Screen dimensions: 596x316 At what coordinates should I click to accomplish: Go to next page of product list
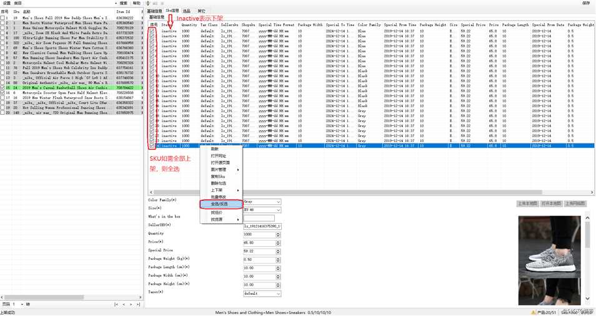[x=131, y=304]
